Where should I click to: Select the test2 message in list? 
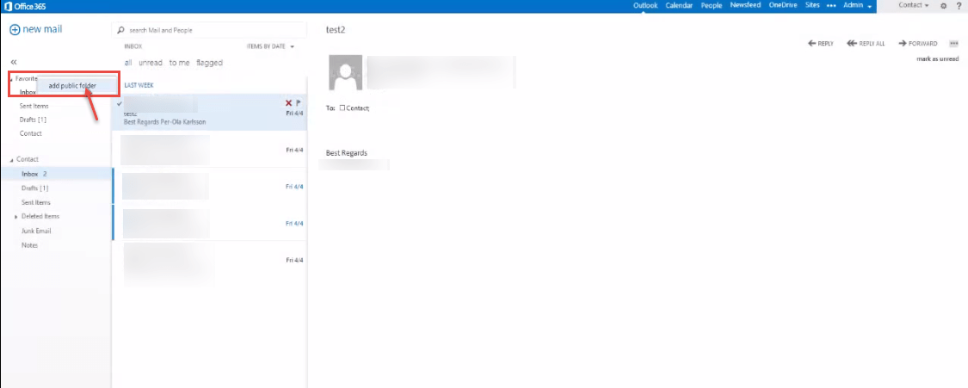click(x=209, y=112)
